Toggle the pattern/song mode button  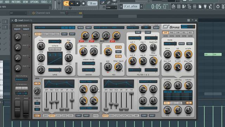click(66, 3)
